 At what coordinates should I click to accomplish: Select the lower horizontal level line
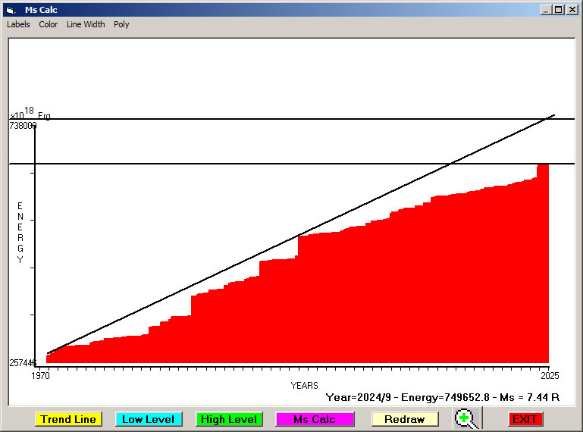point(227,164)
